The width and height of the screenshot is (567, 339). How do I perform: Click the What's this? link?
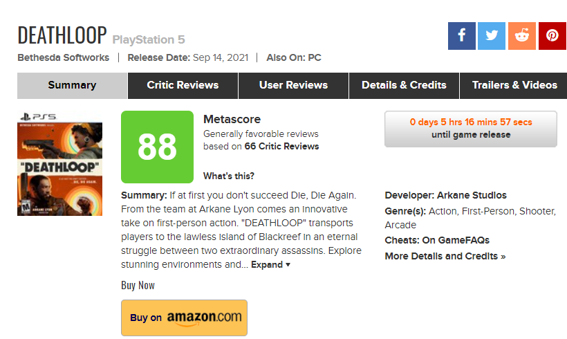228,176
